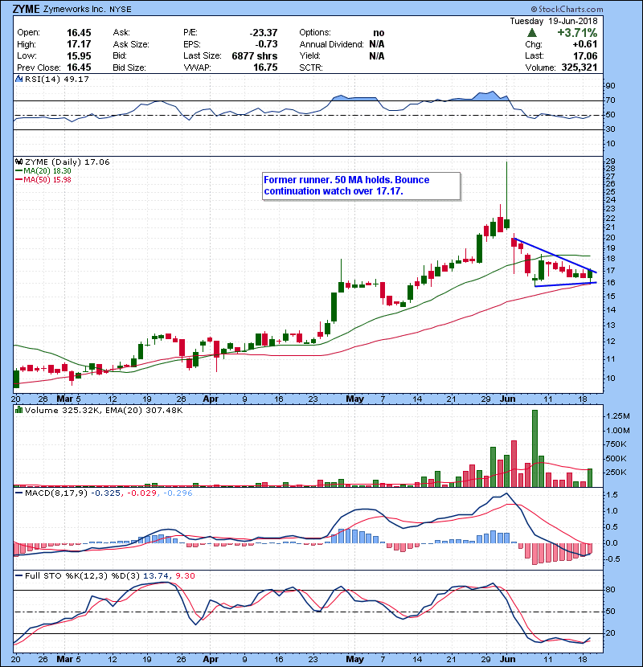Click the MACD(8,17,9) blue legend line marker

click(x=19, y=493)
